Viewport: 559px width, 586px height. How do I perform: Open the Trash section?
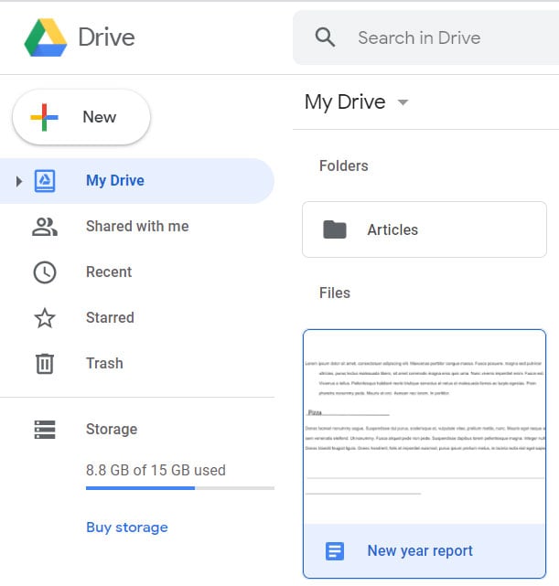click(137, 364)
